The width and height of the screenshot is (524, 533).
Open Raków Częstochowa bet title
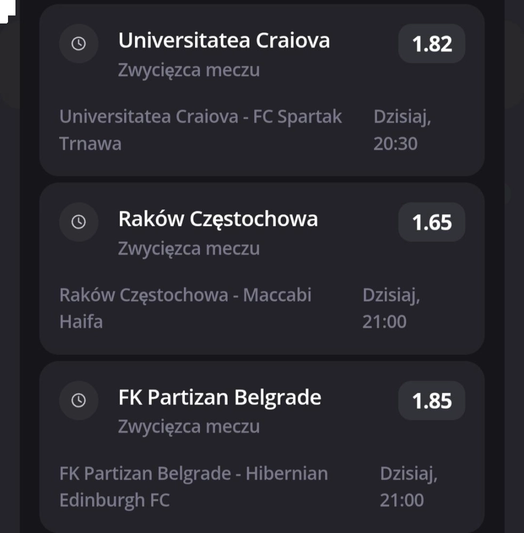218,219
